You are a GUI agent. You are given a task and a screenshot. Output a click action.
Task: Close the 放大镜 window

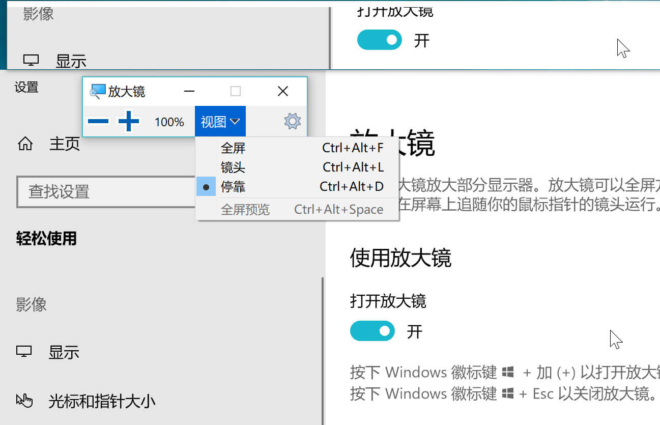(x=283, y=91)
